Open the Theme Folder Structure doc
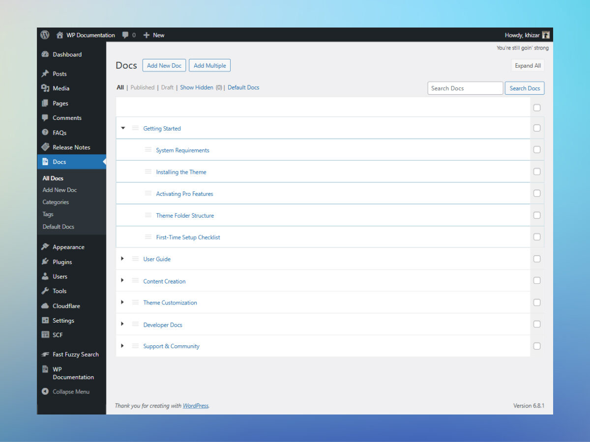 tap(185, 216)
